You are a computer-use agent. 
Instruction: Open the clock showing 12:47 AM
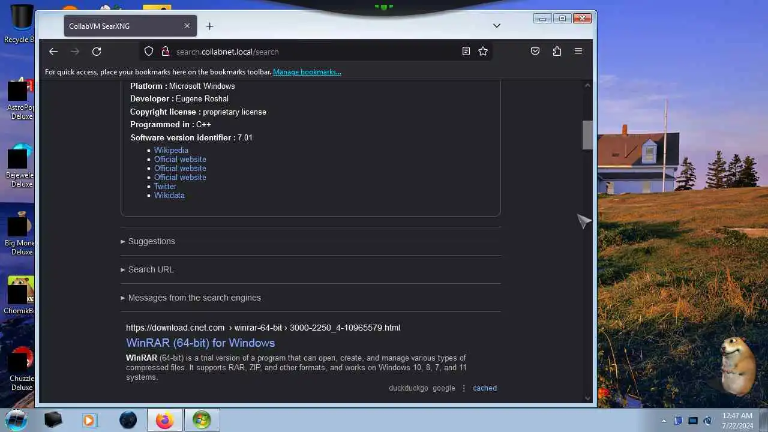coord(737,420)
